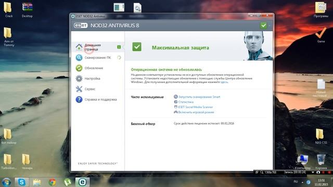
Task: Stop the recording with red stop button
Action: click(329, 172)
